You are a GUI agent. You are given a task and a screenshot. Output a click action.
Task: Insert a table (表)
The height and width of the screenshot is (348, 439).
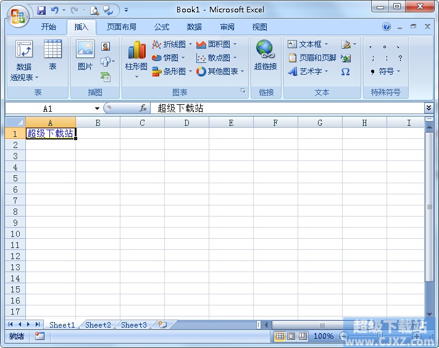coord(52,54)
